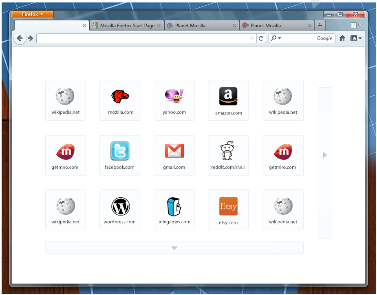Open getmiro.com tile next to facebook.com
The image size is (377, 295).
point(66,155)
